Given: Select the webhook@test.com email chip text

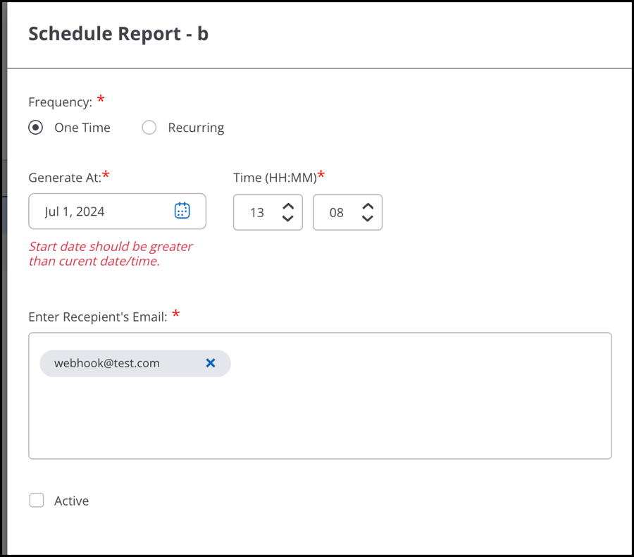Looking at the screenshot, I should [107, 363].
